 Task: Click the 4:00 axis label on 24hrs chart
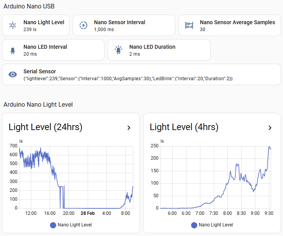[x=107, y=213]
